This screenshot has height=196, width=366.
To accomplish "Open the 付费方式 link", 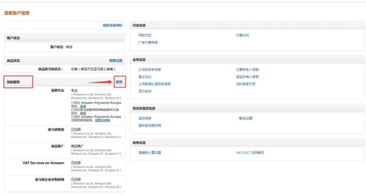I will (x=243, y=35).
